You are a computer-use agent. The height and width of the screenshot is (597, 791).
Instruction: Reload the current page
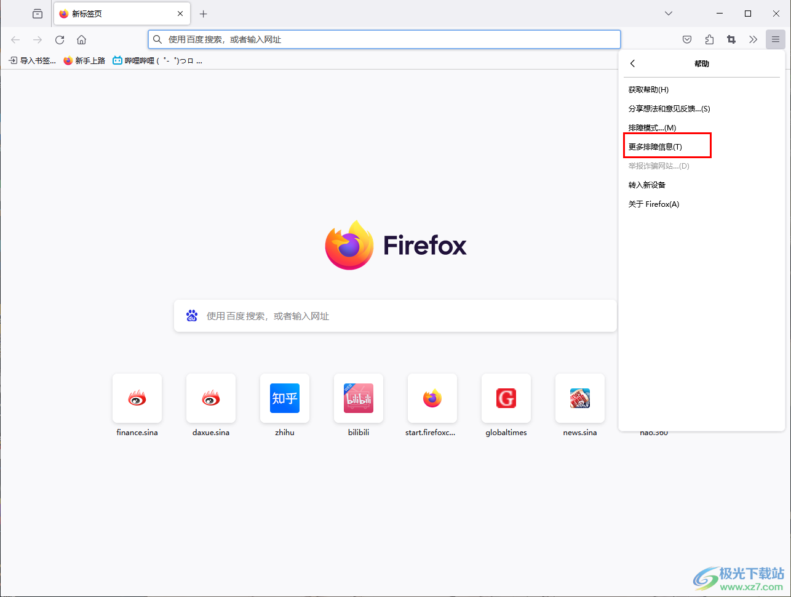tap(60, 39)
